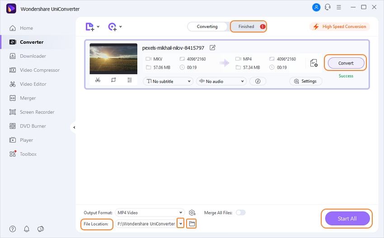Image resolution: width=384 pixels, height=238 pixels.
Task: Expand the No audio dropdown
Action: point(221,81)
